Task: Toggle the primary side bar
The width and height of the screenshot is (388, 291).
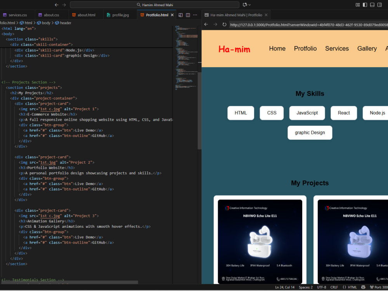Action: click(x=365, y=5)
